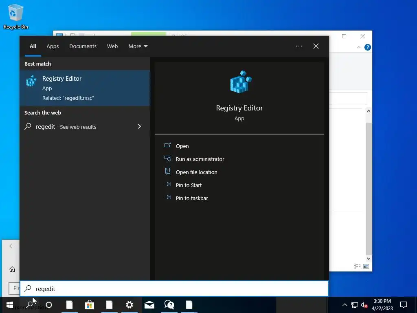Click the Explorer window's vertical scrollbar thumb
This screenshot has width=417, height=313.
click(369, 188)
